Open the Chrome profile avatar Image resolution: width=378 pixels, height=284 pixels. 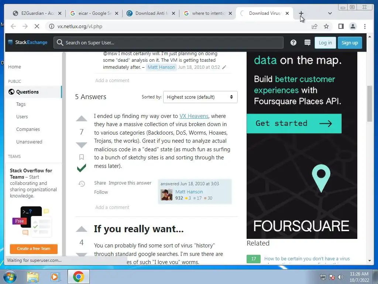click(353, 26)
